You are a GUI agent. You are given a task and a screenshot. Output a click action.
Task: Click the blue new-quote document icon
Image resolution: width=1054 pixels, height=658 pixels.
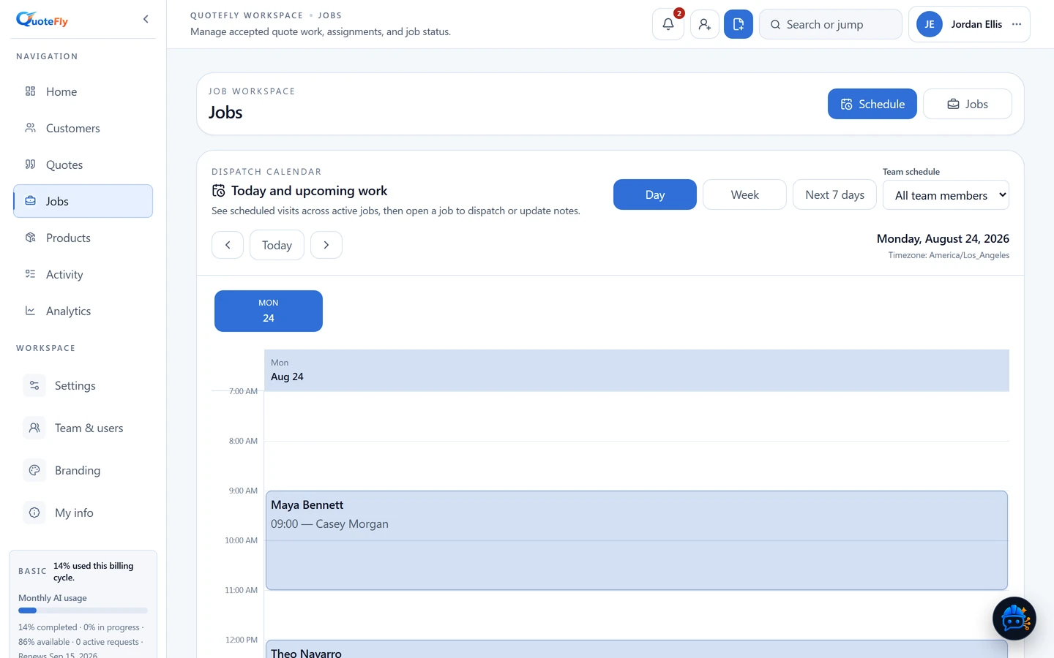point(739,24)
